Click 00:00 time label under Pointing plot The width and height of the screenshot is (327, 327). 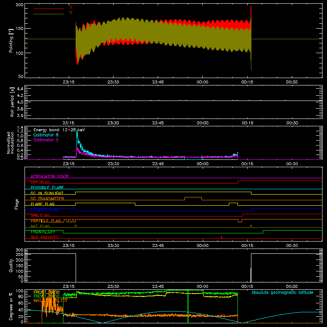pos(202,82)
